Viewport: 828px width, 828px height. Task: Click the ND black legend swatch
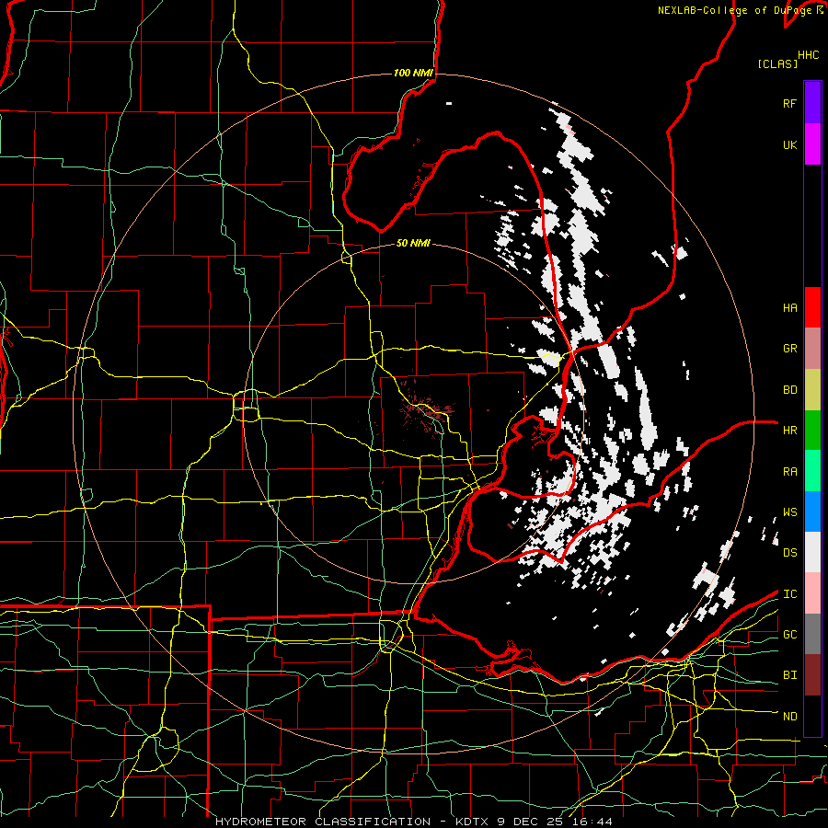click(x=812, y=716)
